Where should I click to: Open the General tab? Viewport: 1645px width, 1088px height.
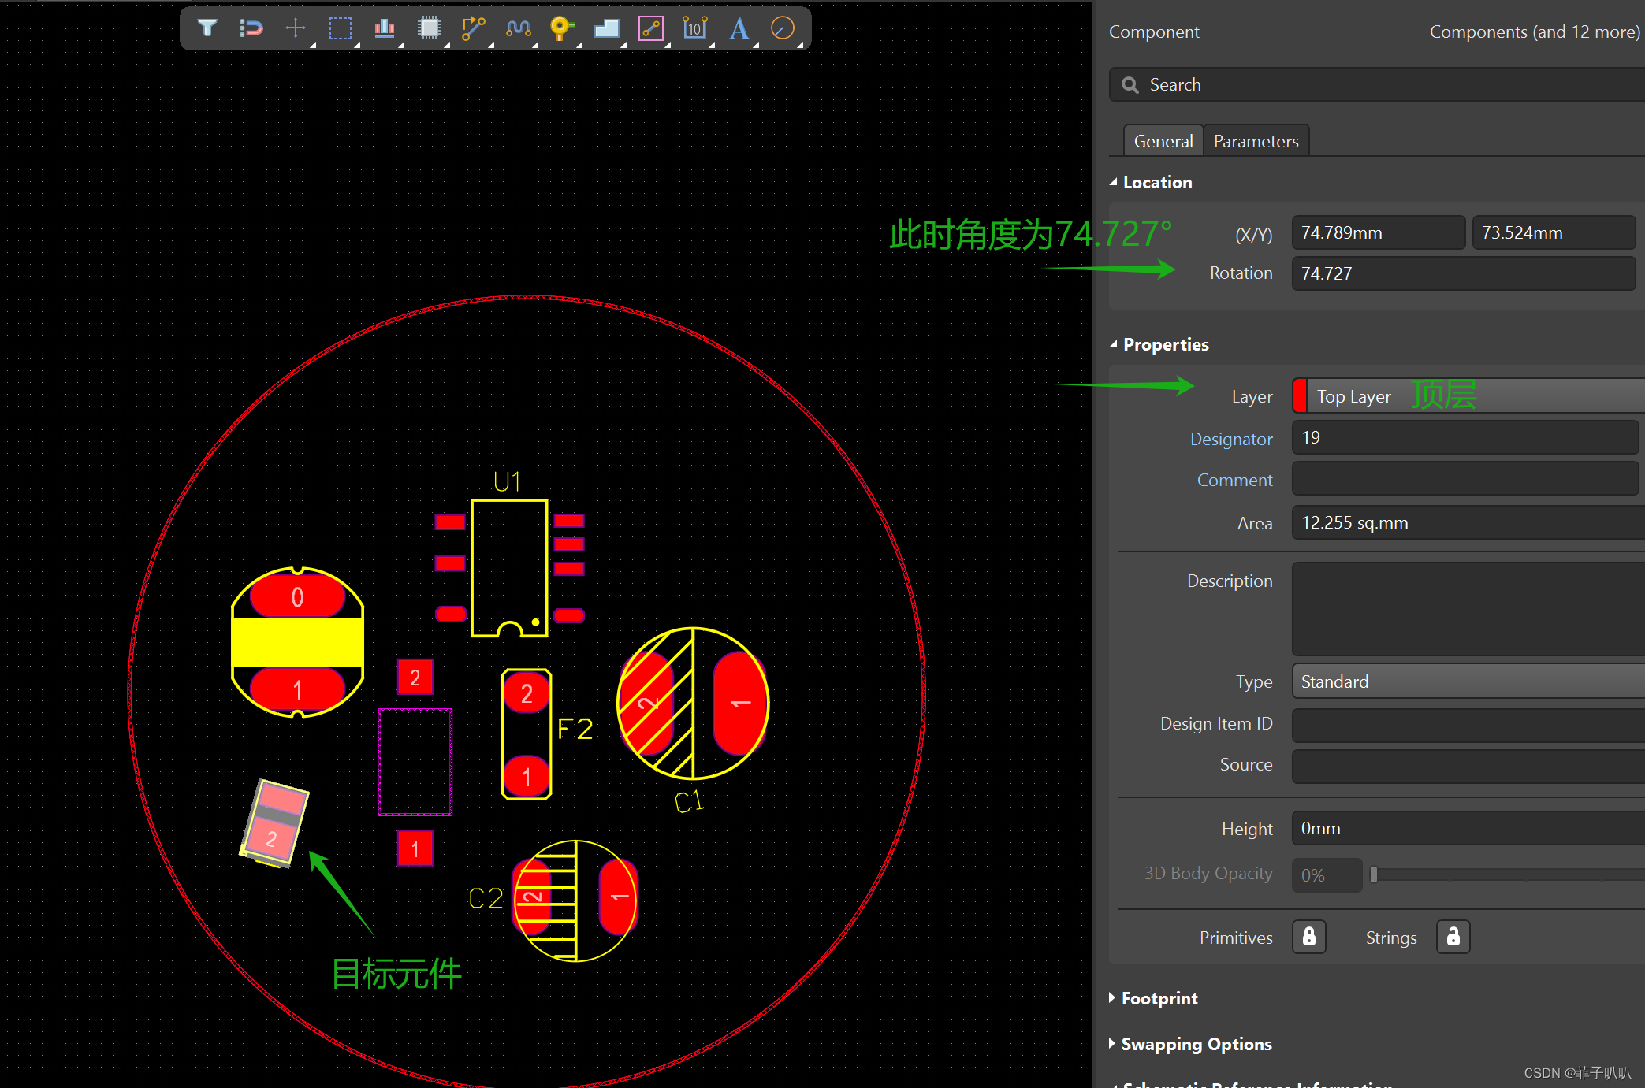click(1163, 141)
